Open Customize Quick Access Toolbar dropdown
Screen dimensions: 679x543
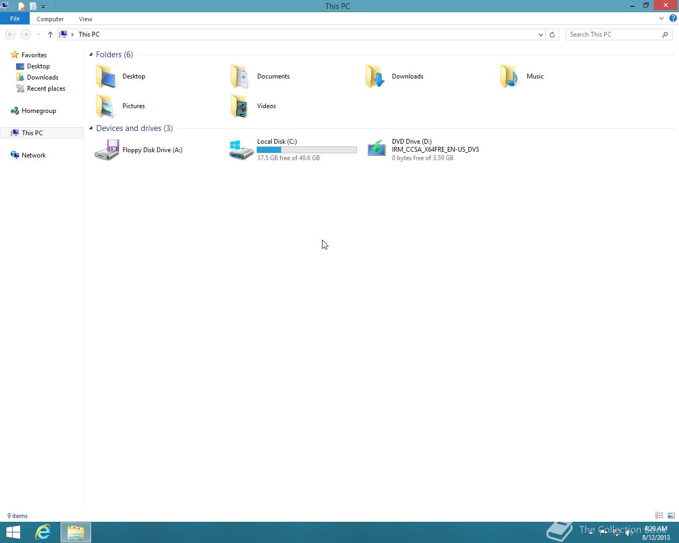point(43,6)
